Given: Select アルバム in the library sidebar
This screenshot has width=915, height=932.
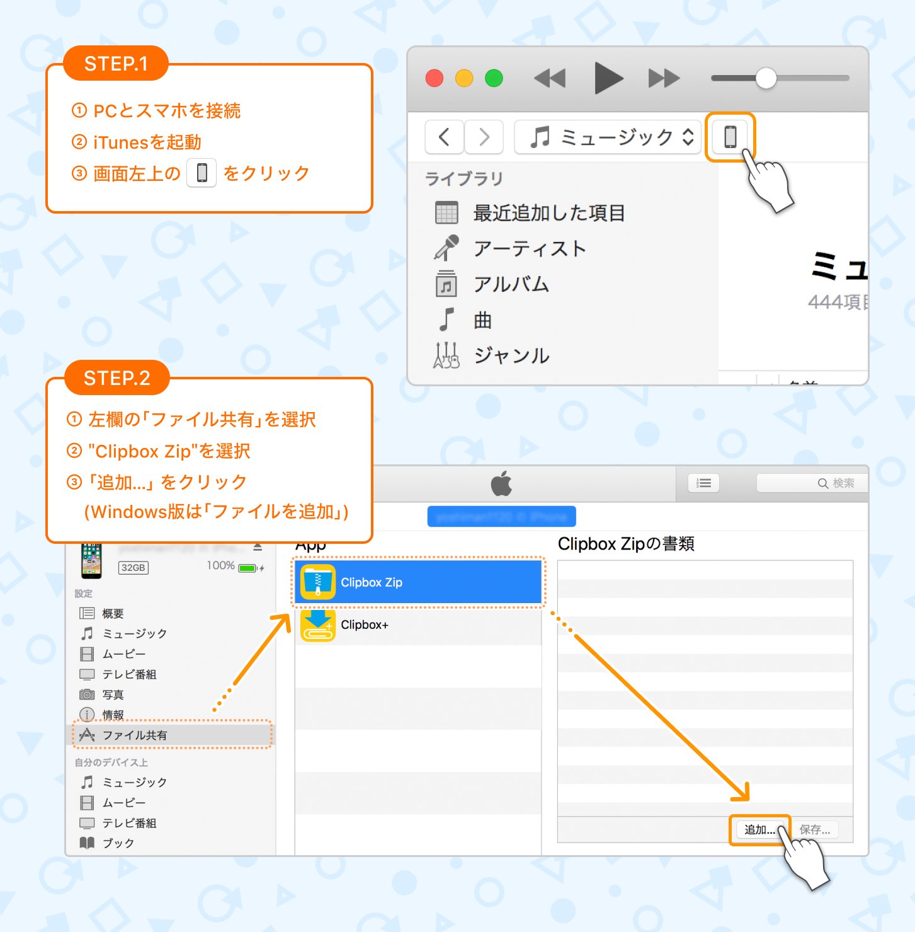Looking at the screenshot, I should [511, 284].
